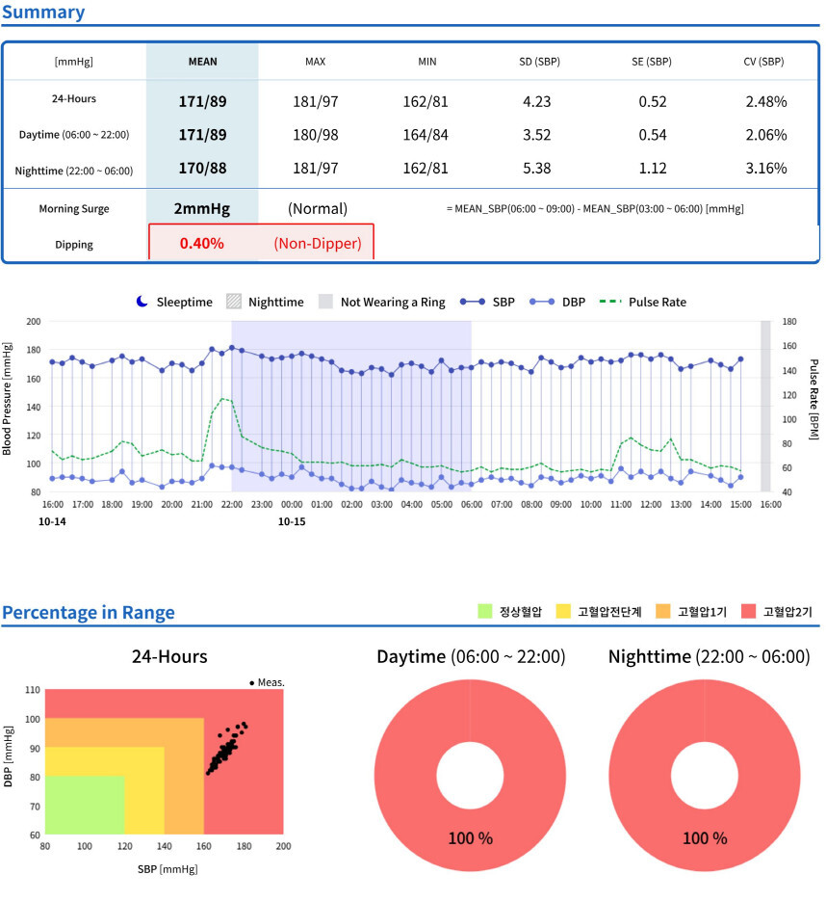Click the yellow 고혈압전단계 legend swatch
826x901 pixels.
pos(561,612)
